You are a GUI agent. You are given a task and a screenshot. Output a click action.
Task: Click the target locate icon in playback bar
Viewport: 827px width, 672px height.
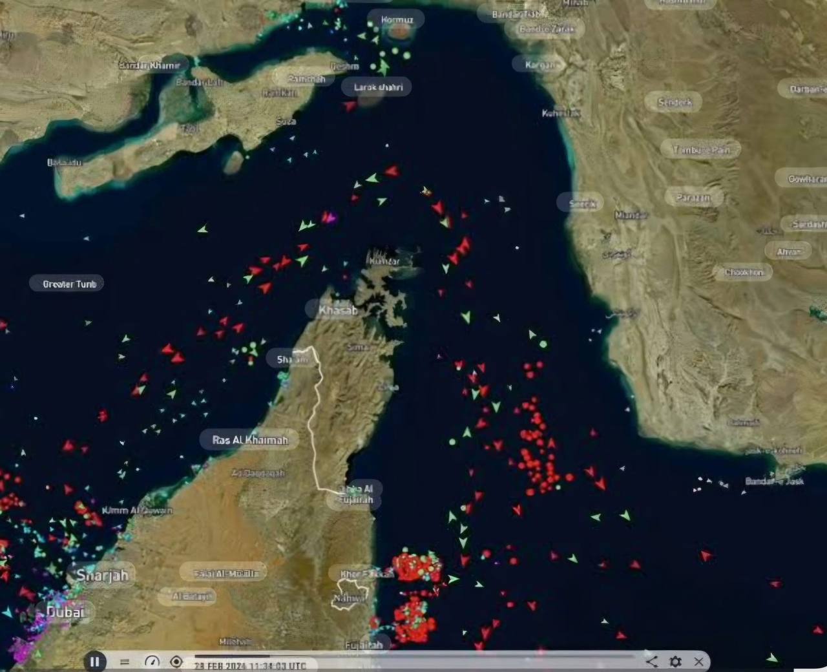(x=176, y=662)
